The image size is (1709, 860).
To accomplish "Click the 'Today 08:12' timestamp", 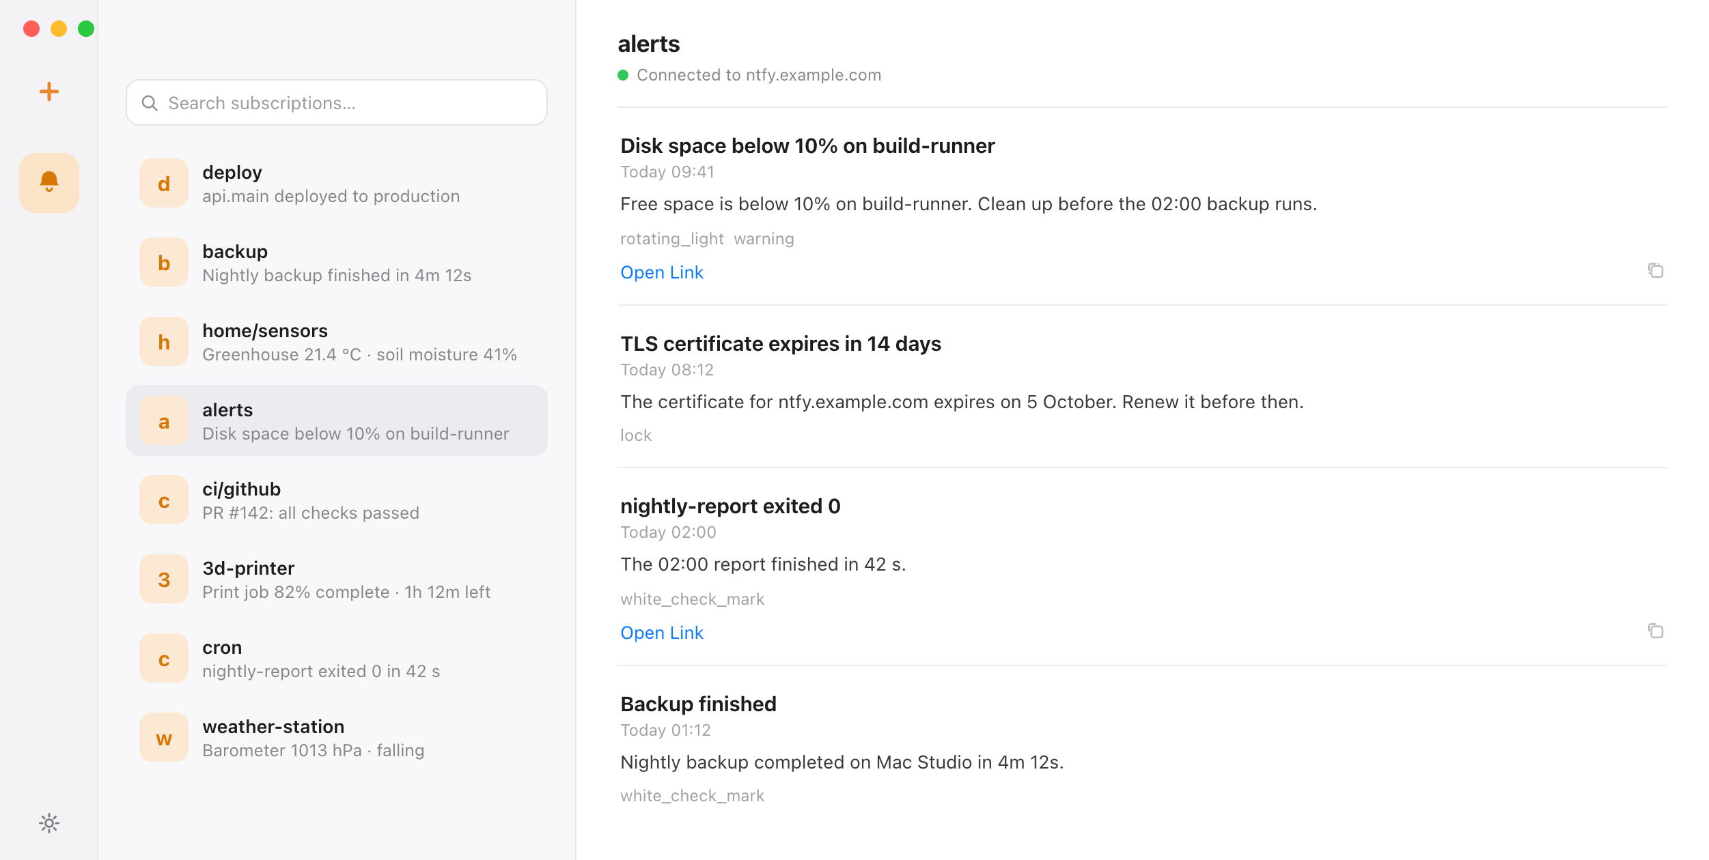I will pos(667,370).
